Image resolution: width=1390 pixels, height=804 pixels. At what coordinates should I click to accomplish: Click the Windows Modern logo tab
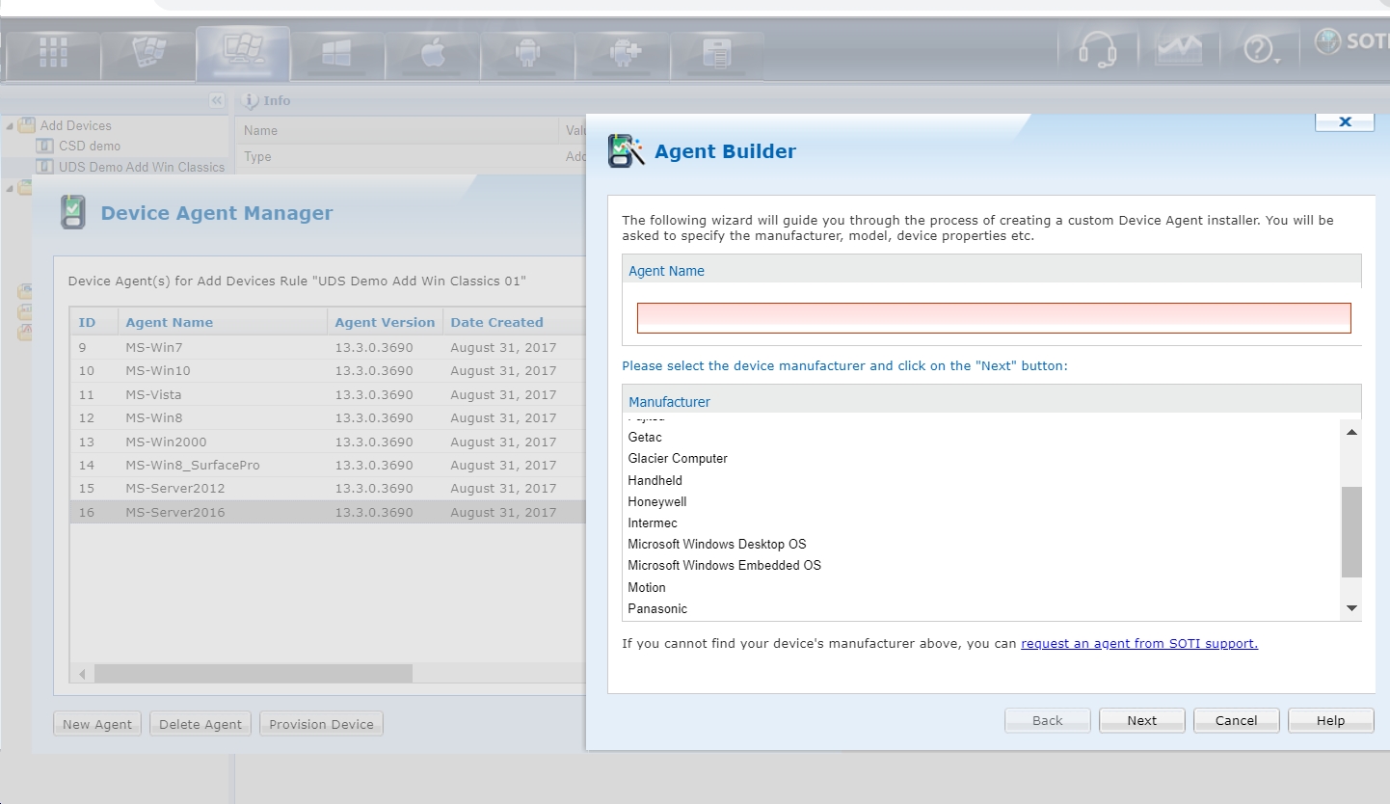[336, 54]
